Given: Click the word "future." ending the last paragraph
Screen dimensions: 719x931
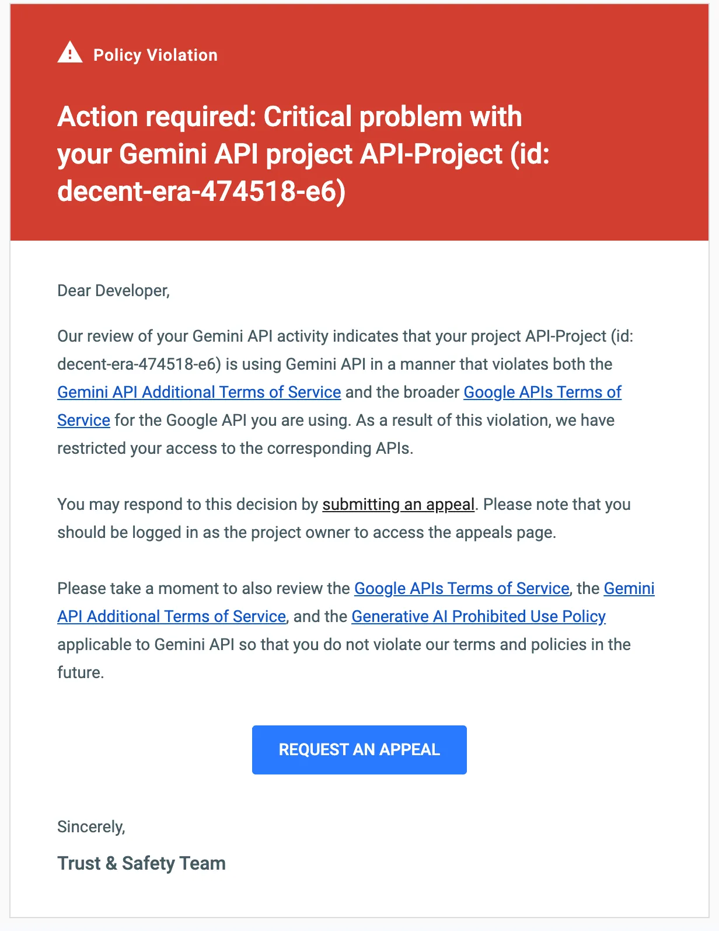Looking at the screenshot, I should [81, 672].
